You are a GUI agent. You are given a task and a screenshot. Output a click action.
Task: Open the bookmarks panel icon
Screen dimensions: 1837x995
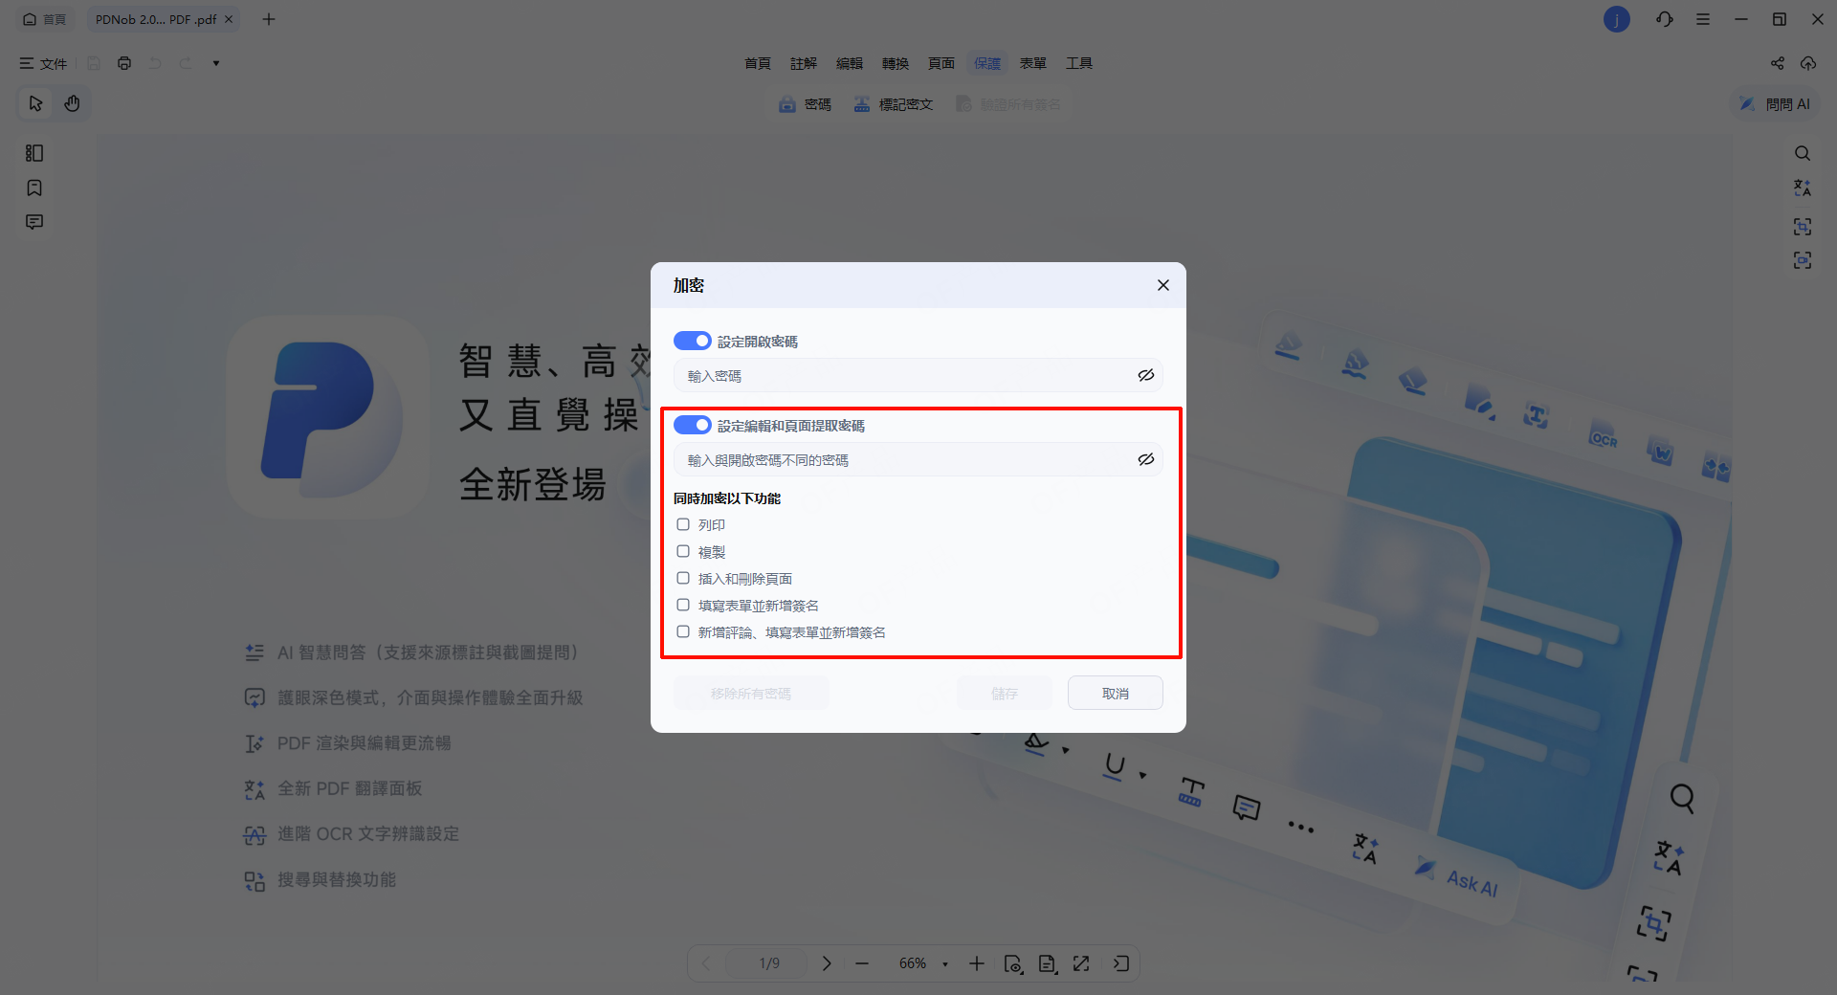[x=34, y=188]
